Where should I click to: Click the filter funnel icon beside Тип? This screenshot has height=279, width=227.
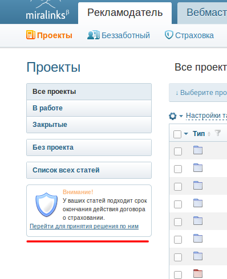[x=218, y=133]
